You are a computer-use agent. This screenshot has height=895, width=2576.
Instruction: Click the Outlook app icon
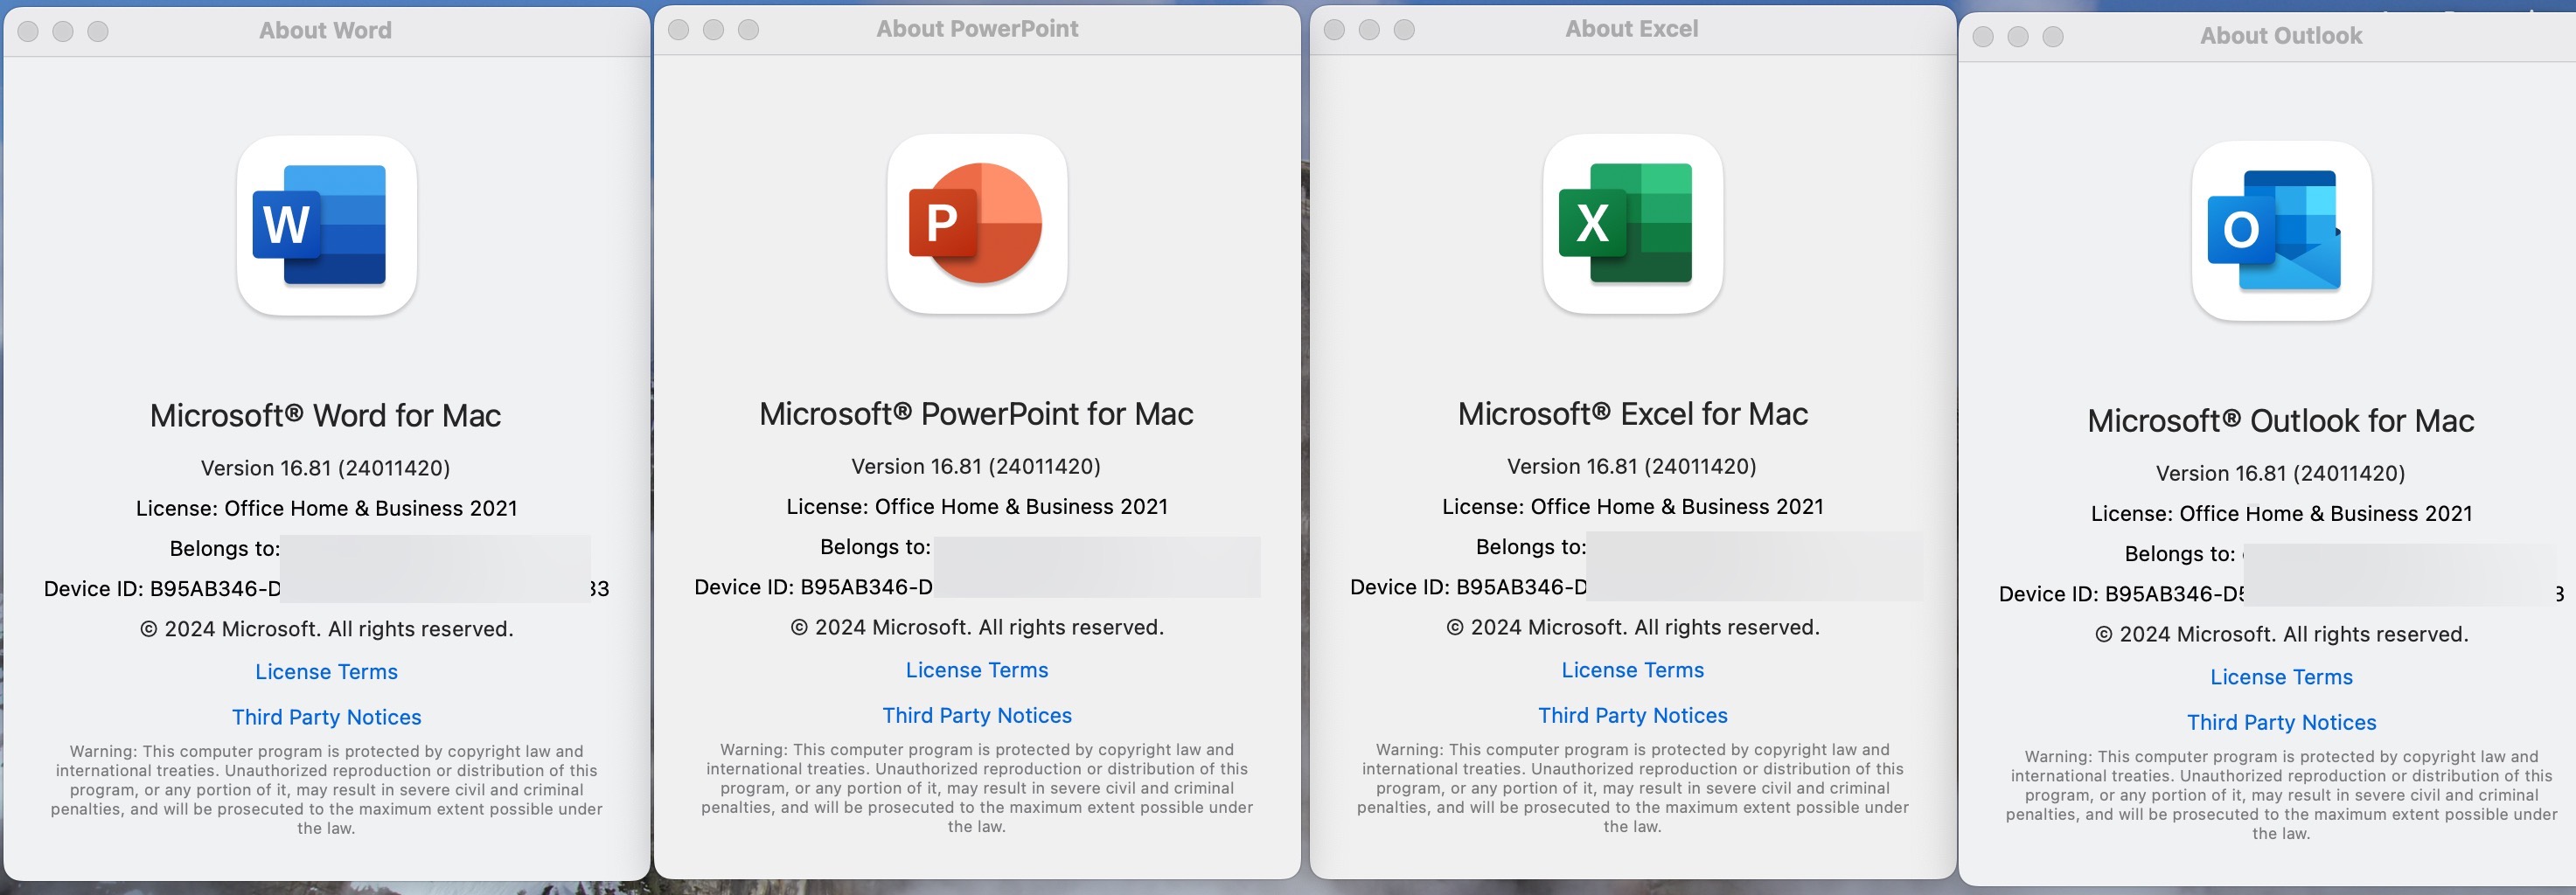point(2281,231)
